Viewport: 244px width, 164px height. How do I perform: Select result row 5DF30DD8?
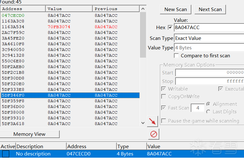pos(70,78)
